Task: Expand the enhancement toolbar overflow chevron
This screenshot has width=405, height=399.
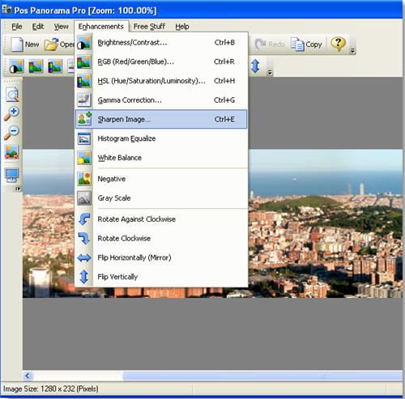Action: (270, 72)
